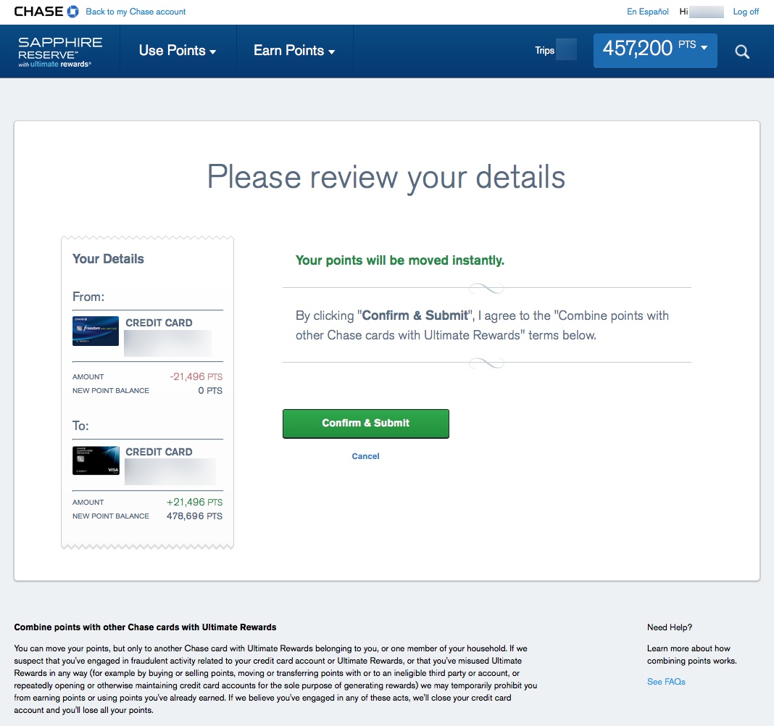Screen dimensions: 774x726
Task: Click the 0 PTS new balance
Action: click(x=210, y=391)
